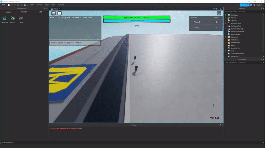Close the Terrain Editor panel
The height and width of the screenshot is (148, 265).
[47, 8]
